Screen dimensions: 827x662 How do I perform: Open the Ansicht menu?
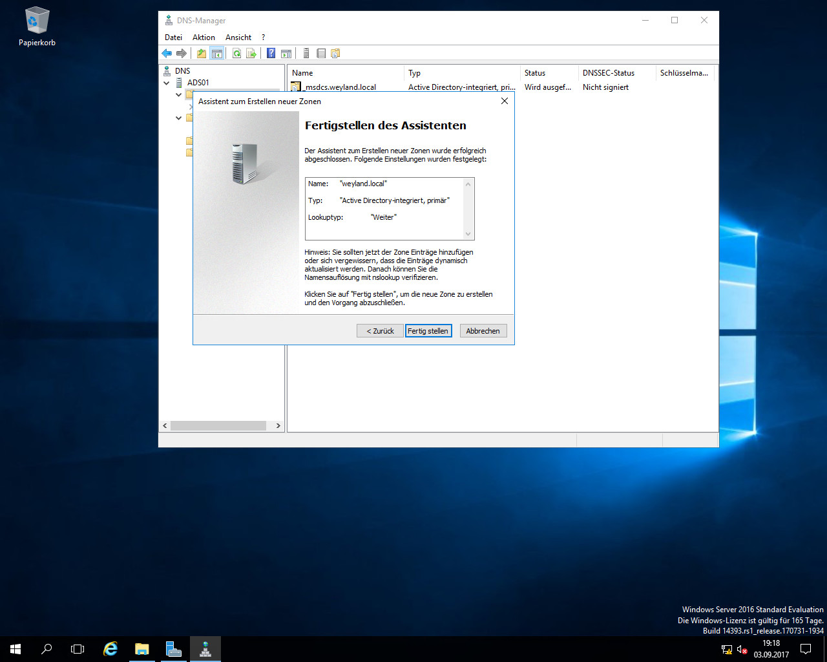tap(238, 37)
